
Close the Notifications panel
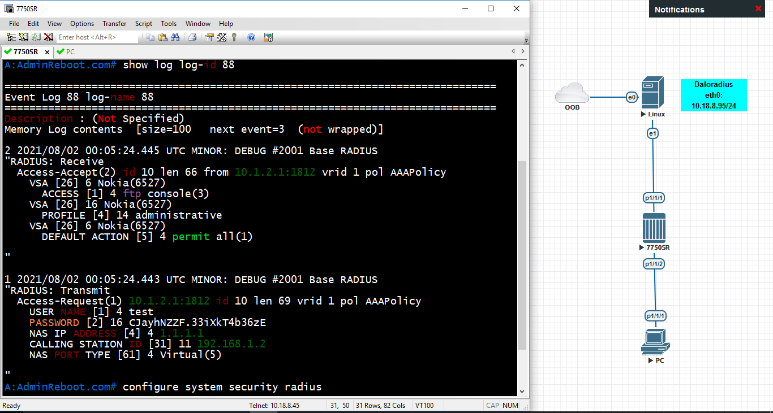[x=758, y=8]
